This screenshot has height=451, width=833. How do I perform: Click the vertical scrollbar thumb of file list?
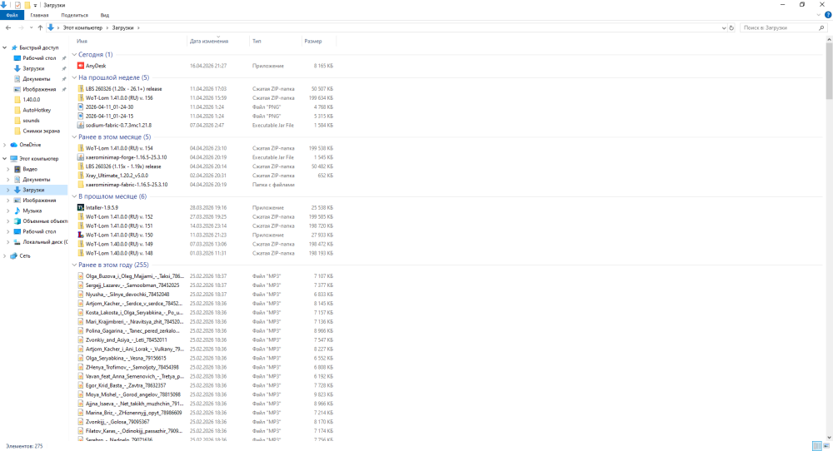[829, 71]
